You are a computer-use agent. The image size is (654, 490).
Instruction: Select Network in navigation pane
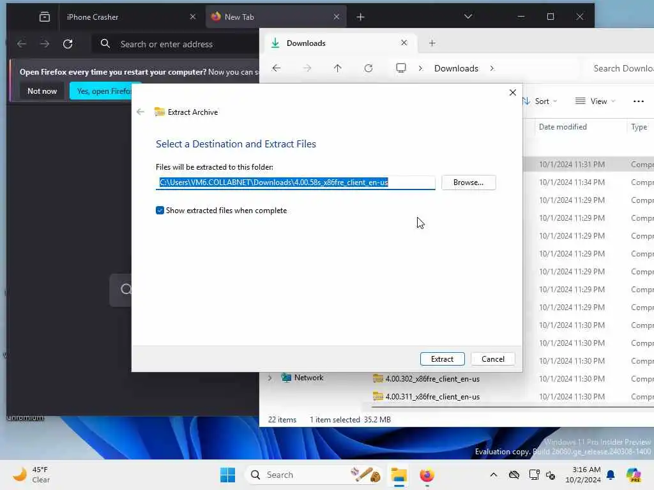pos(308,378)
